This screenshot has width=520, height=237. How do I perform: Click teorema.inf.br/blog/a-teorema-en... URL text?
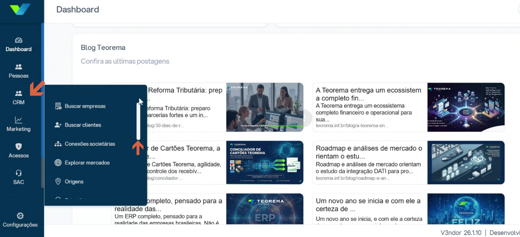point(352,125)
